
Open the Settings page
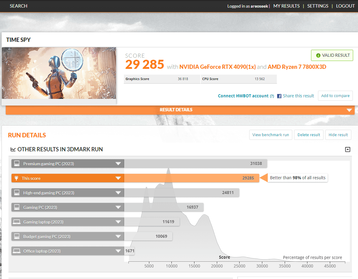(x=318, y=6)
